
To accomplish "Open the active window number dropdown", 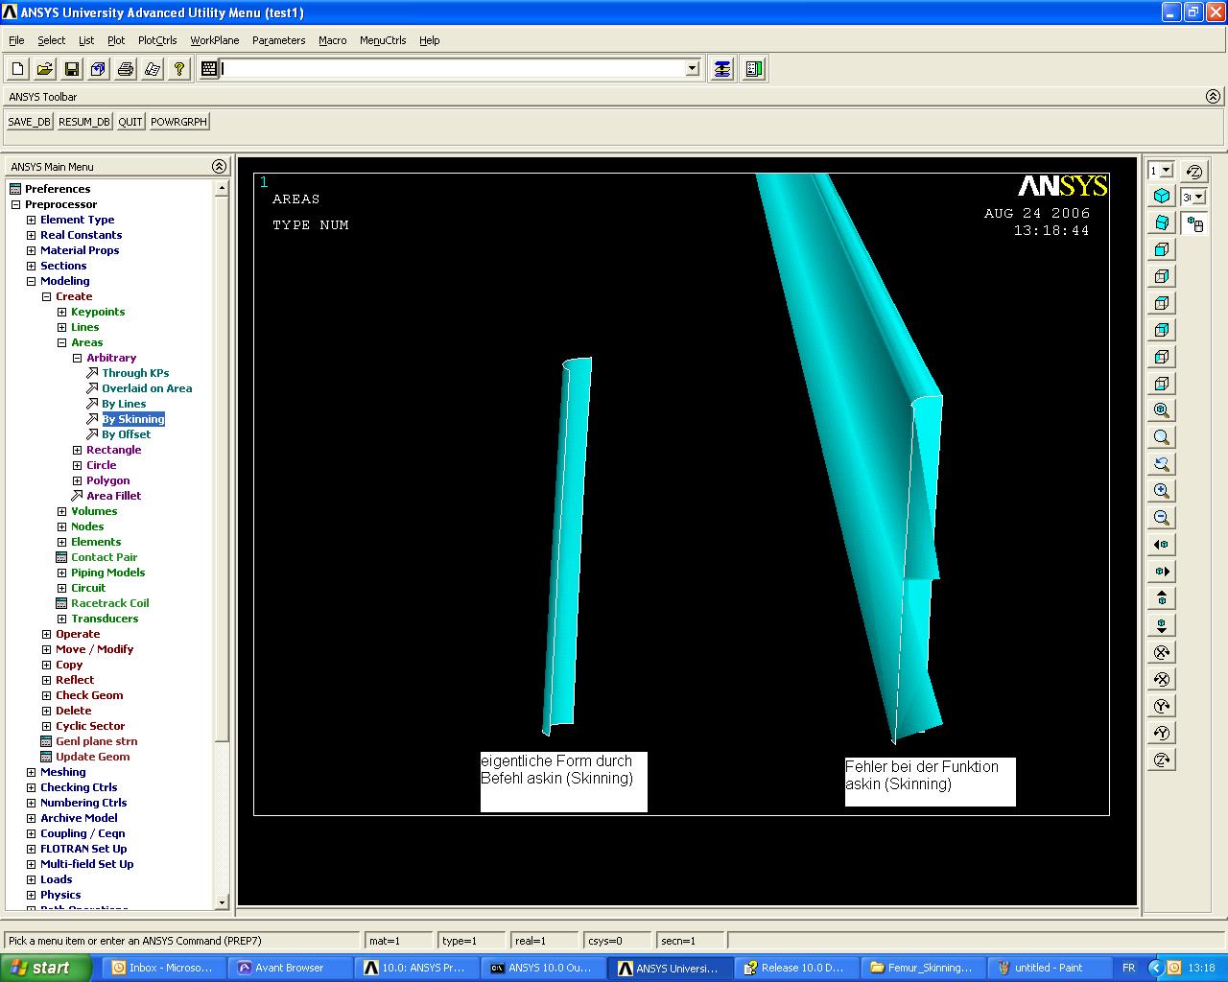I will pos(1167,171).
